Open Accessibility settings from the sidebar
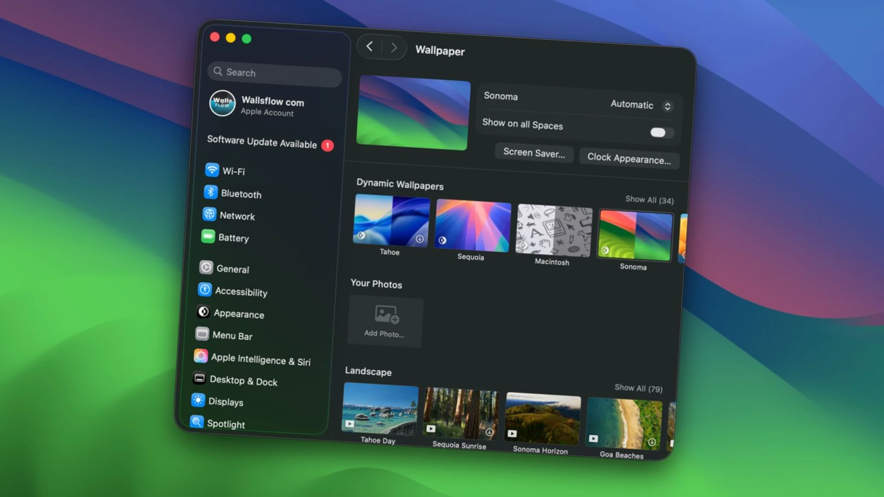884x497 pixels. (x=241, y=292)
